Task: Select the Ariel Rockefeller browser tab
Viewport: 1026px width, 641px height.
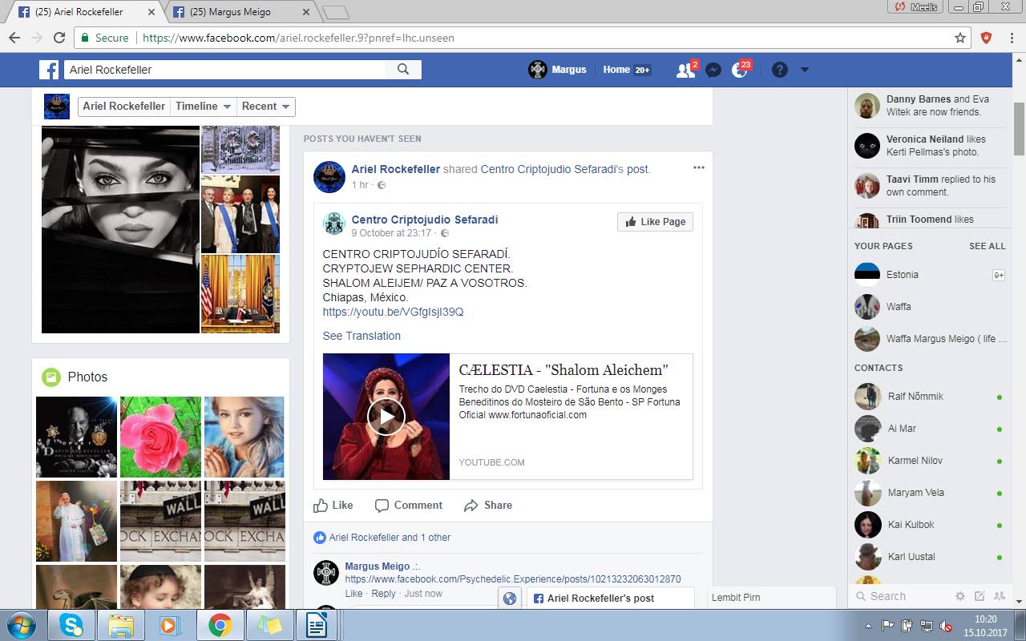Action: click(87, 12)
